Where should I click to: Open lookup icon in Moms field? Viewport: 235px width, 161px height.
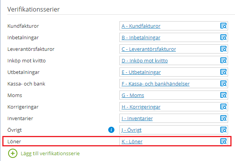[x=223, y=96]
